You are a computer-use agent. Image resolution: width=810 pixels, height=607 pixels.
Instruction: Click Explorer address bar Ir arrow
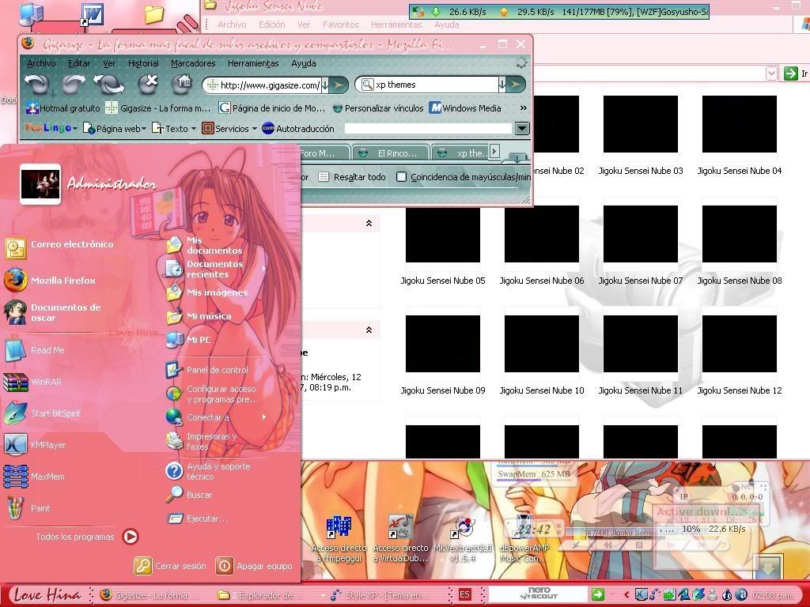pyautogui.click(x=790, y=74)
